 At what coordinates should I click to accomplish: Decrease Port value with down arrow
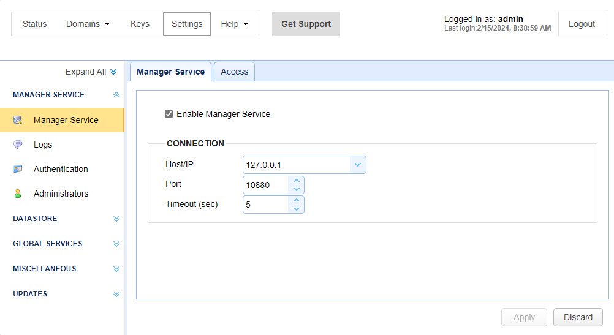point(297,189)
